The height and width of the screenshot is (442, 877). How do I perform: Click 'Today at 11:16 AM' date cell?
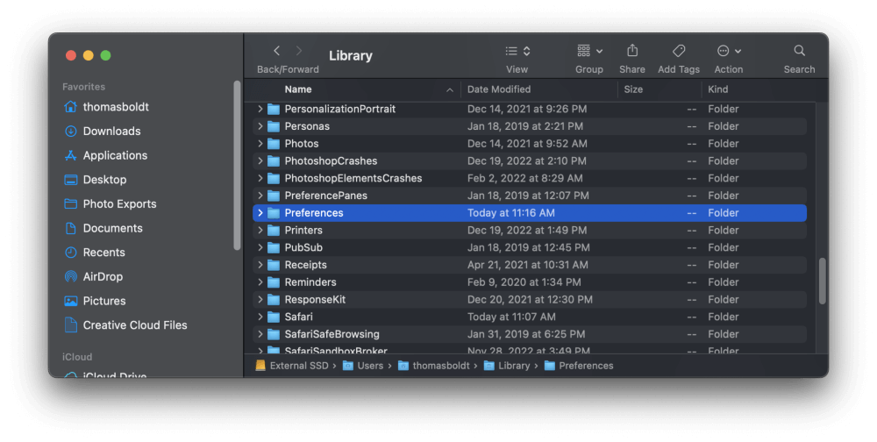click(x=510, y=213)
